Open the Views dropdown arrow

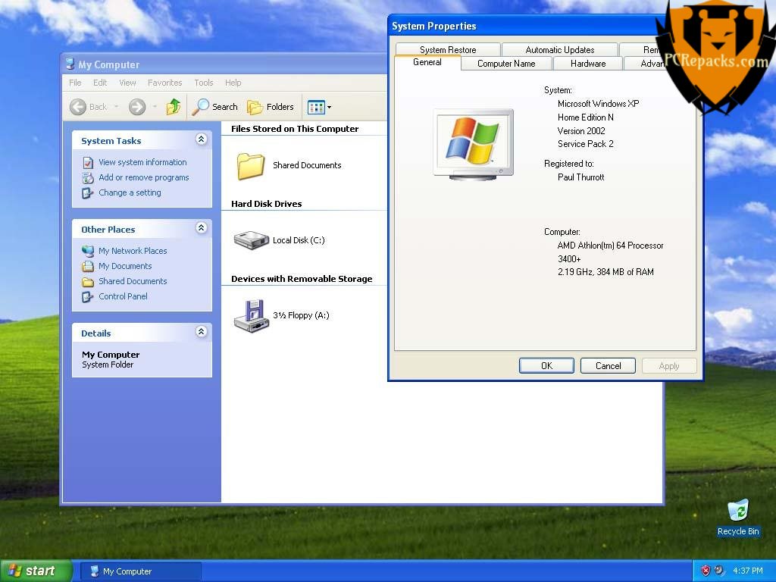click(327, 107)
